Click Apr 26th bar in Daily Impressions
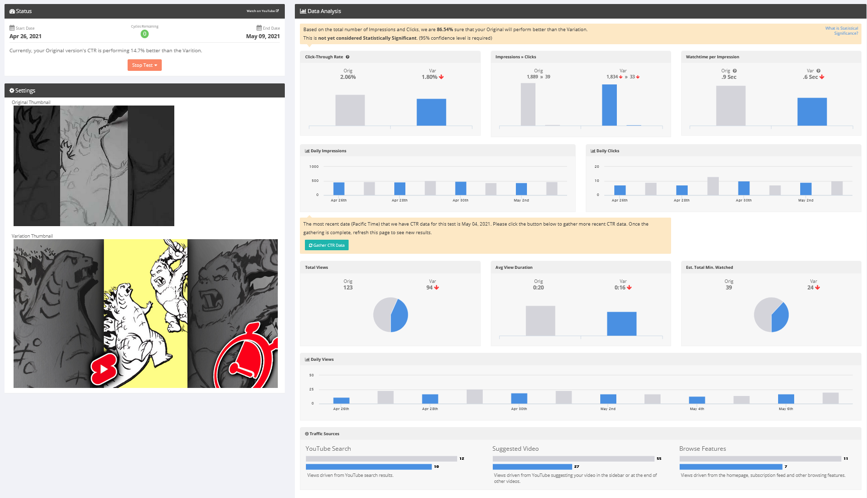 coord(339,188)
